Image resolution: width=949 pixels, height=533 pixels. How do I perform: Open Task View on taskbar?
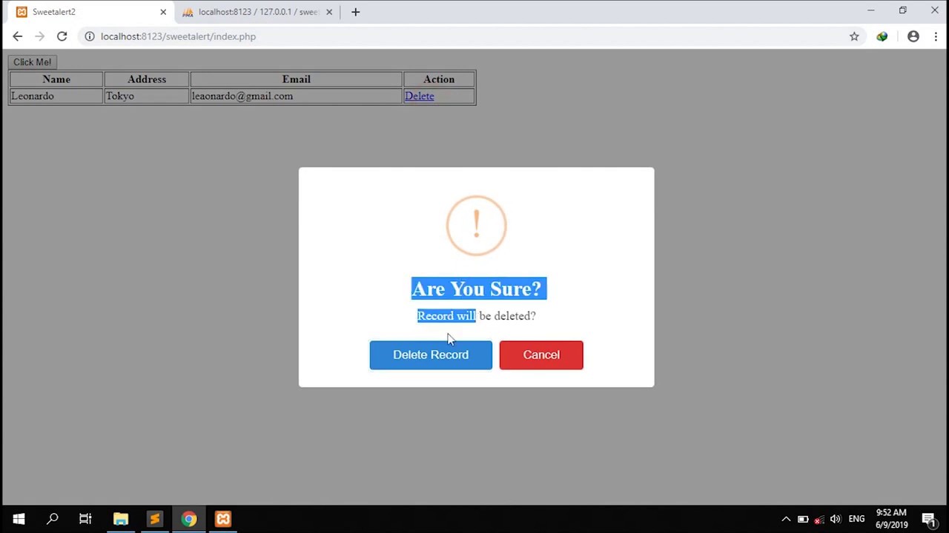pyautogui.click(x=85, y=519)
